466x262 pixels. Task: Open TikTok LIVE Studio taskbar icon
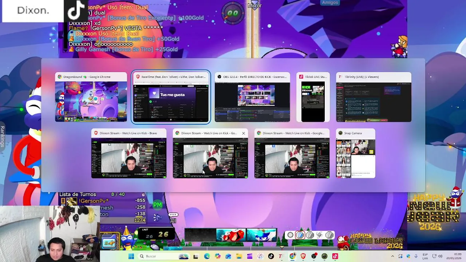[x=335, y=256]
